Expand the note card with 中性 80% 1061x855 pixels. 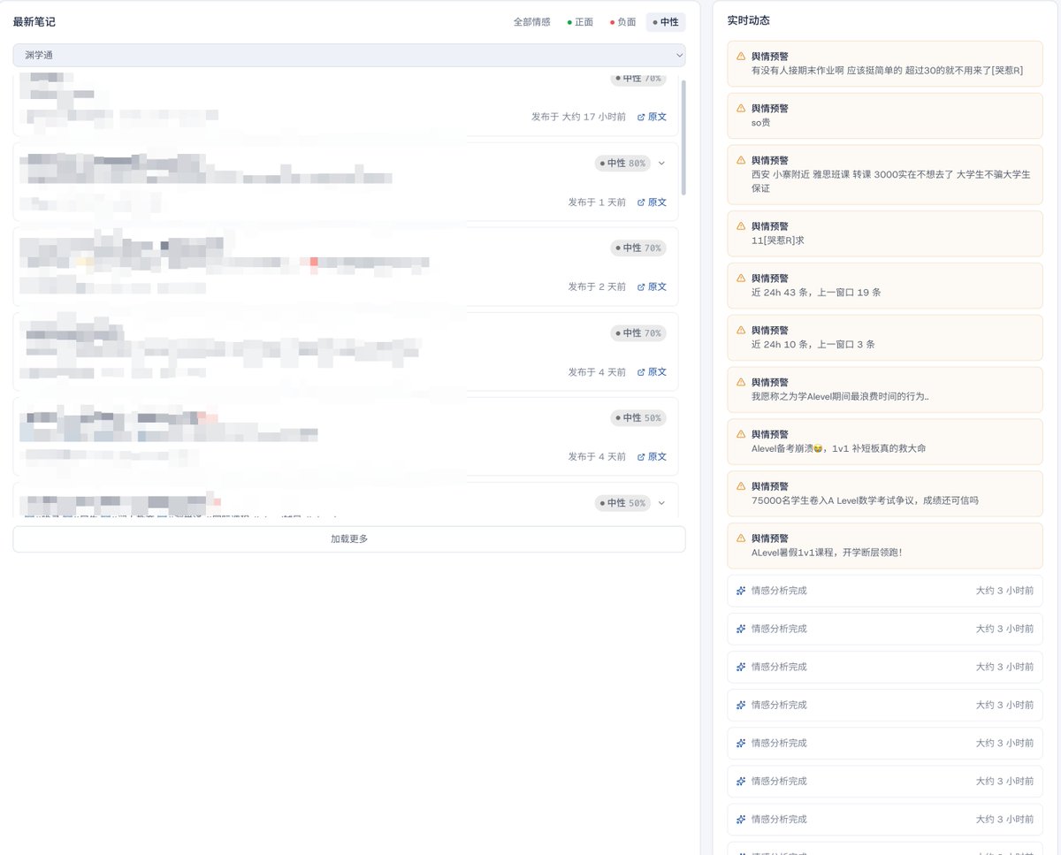(661, 163)
